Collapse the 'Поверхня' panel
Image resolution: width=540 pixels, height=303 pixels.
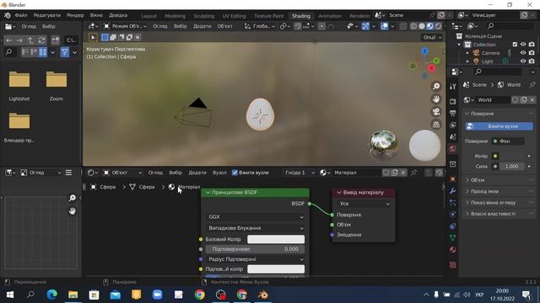(x=499, y=114)
